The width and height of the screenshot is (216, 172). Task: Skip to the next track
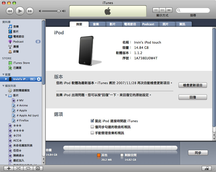(x=30, y=11)
